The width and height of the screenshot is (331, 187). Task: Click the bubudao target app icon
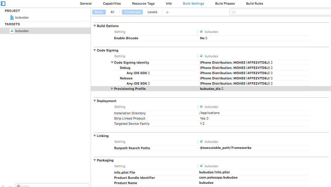click(x=12, y=31)
